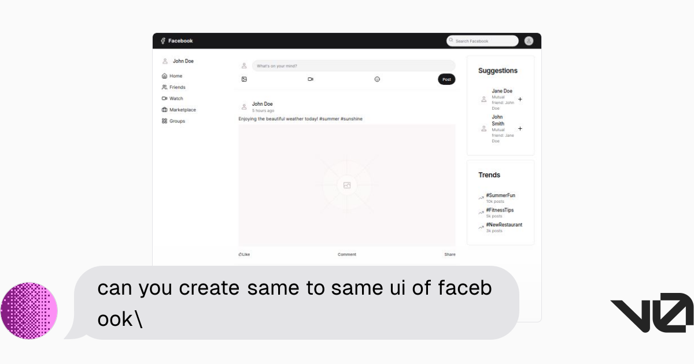Click Jane Doe's avatar icon in Suggestions

[x=484, y=99]
